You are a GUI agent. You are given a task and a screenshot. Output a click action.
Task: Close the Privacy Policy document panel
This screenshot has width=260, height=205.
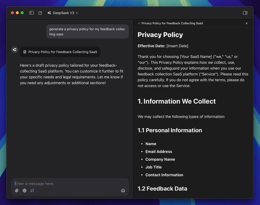(x=246, y=23)
